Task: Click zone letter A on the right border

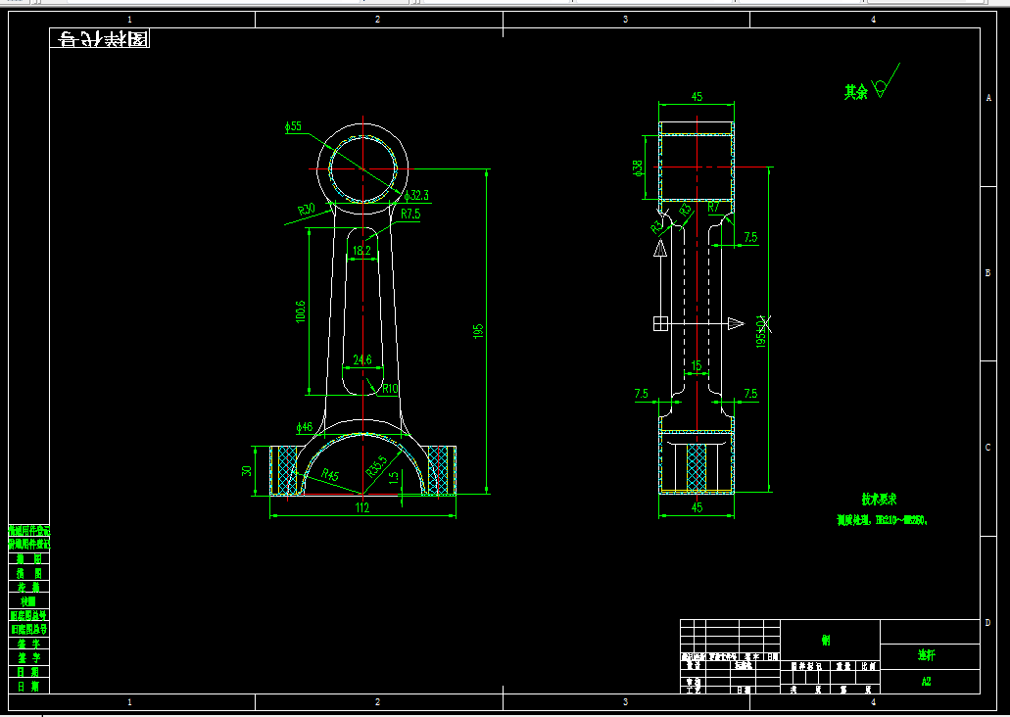Action: pos(988,98)
